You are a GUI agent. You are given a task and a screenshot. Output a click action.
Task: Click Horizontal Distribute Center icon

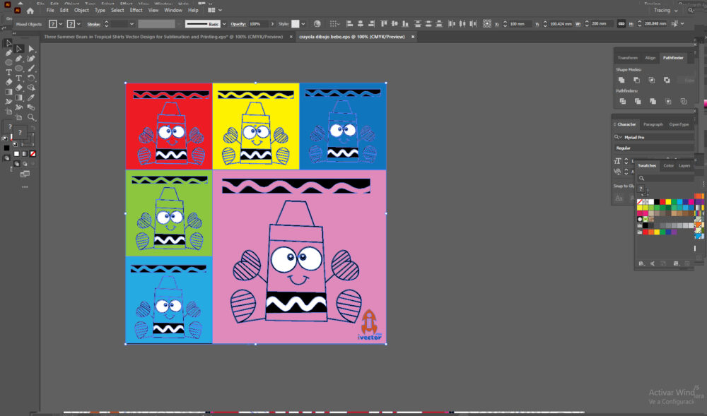pyautogui.click(x=462, y=24)
